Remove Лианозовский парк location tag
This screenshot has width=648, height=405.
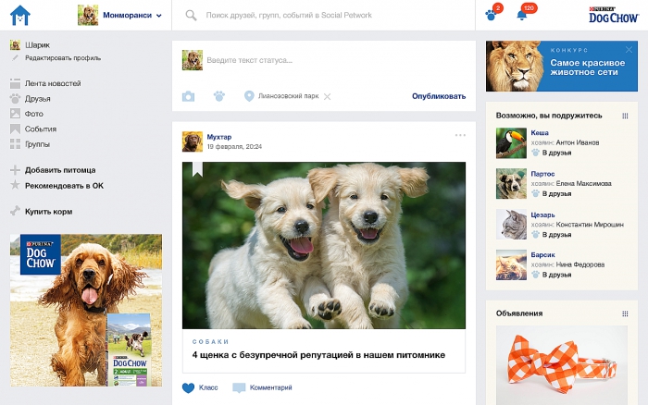point(328,96)
